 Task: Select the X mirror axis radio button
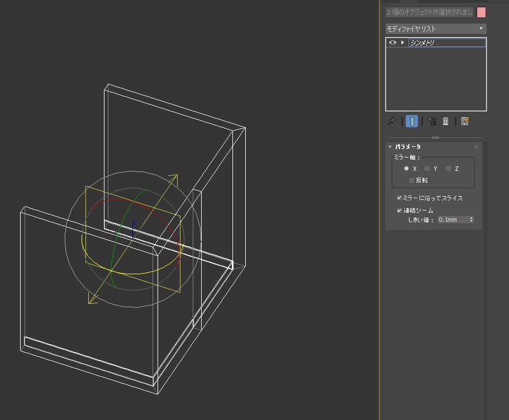click(407, 169)
